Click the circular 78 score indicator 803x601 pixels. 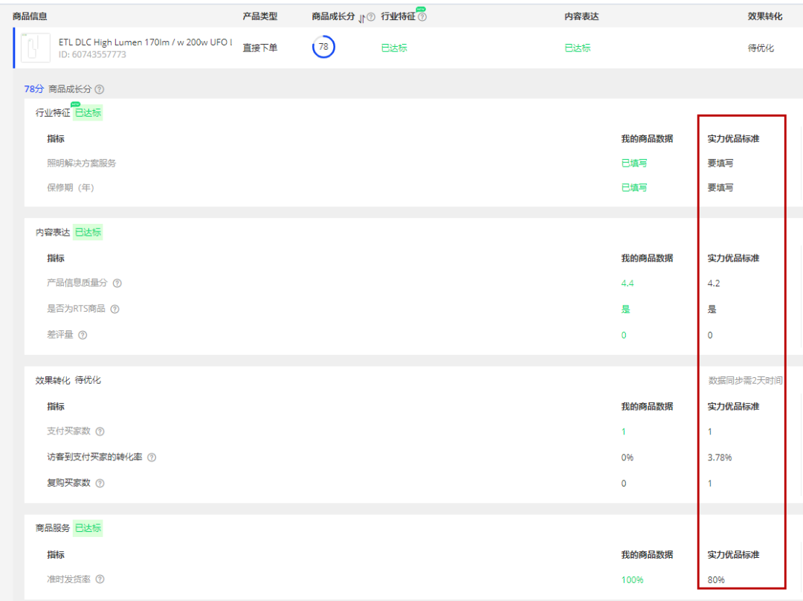click(323, 47)
